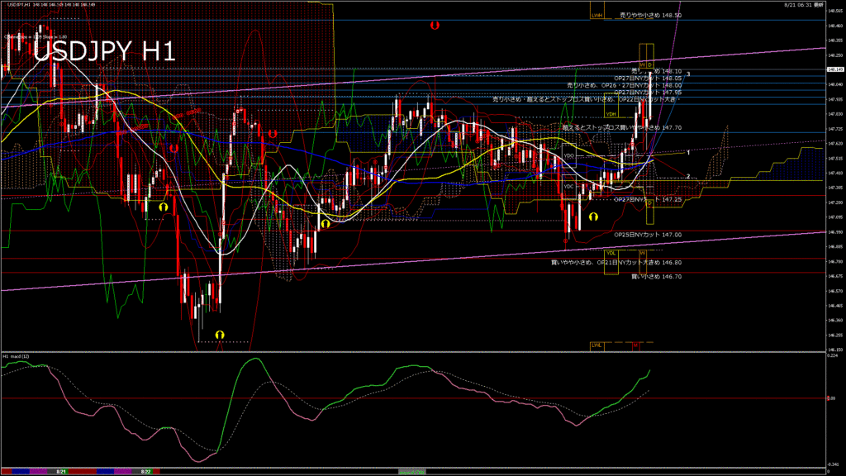
Task: Click the USDJPY H1 chart title
Action: [104, 51]
